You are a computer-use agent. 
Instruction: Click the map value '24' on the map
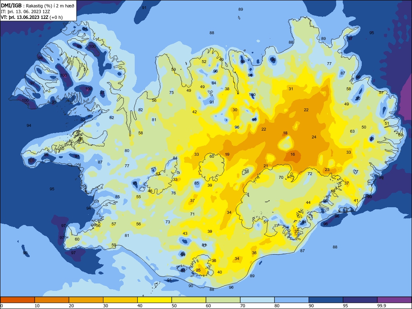(x=314, y=137)
